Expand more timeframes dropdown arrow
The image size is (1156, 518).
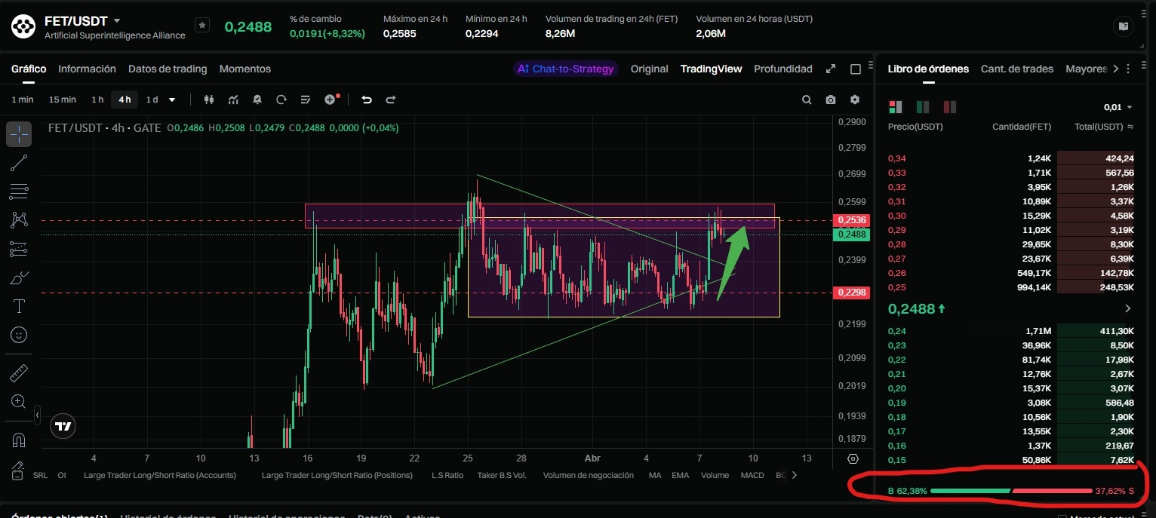[172, 100]
